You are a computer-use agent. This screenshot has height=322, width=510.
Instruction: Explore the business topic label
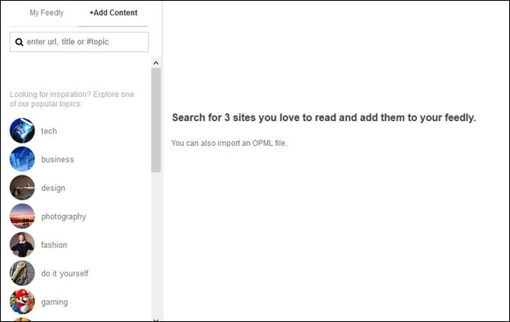(57, 160)
